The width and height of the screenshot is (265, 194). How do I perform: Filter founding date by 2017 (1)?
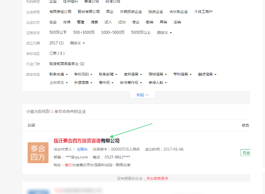click(57, 43)
